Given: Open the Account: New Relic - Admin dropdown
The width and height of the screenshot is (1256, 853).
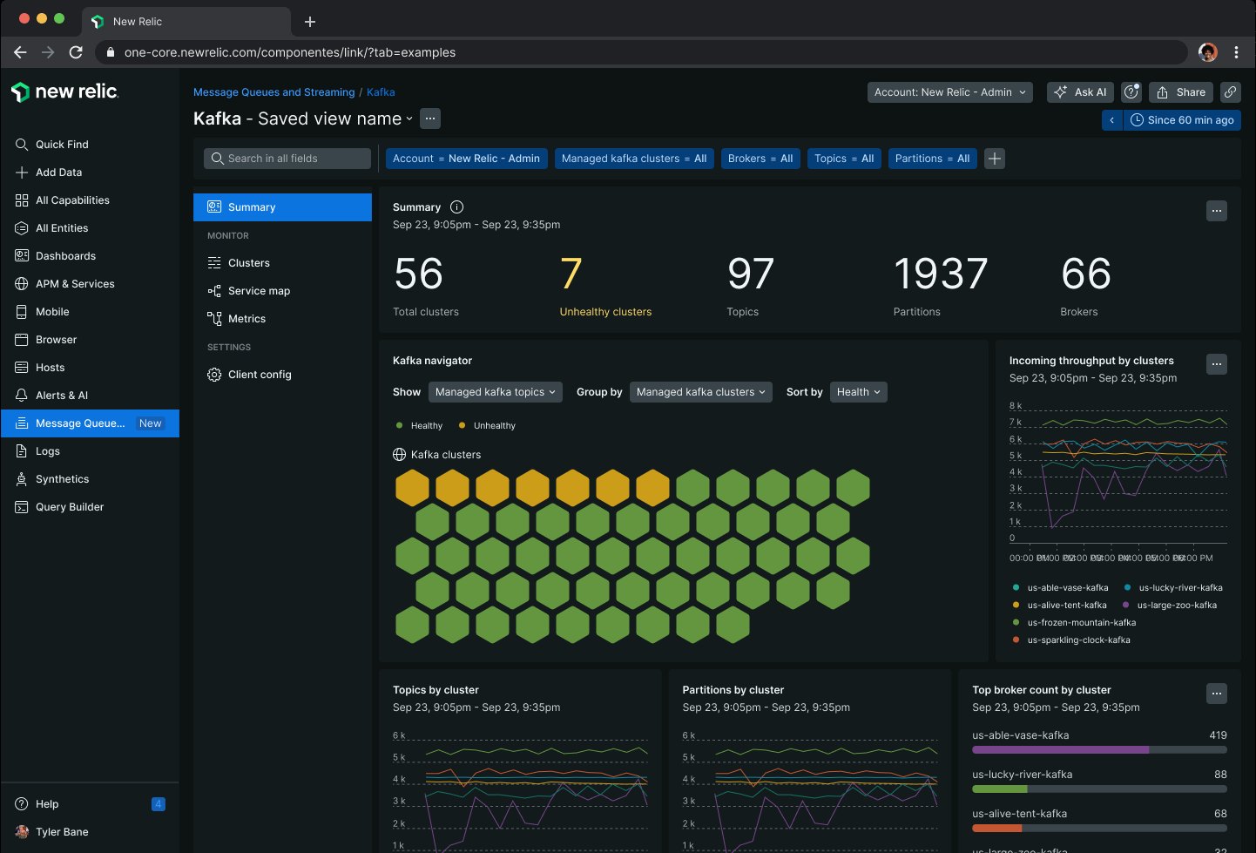Looking at the screenshot, I should coord(950,92).
